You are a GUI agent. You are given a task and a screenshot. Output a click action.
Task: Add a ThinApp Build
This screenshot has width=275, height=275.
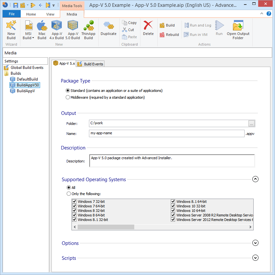(88, 30)
